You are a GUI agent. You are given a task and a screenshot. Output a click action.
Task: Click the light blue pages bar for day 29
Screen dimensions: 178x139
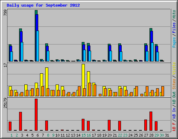[157, 57]
